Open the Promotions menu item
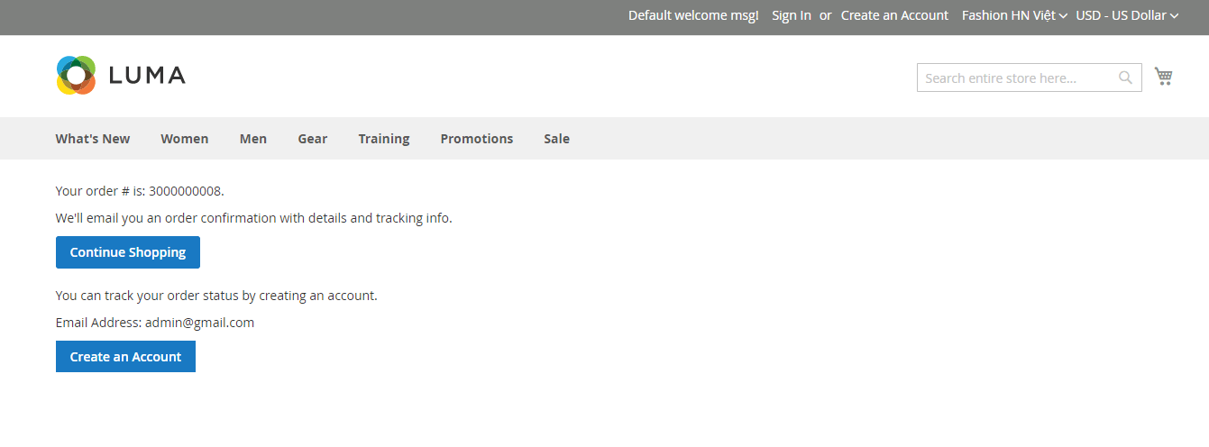Screen dimensions: 1209x447 click(477, 139)
